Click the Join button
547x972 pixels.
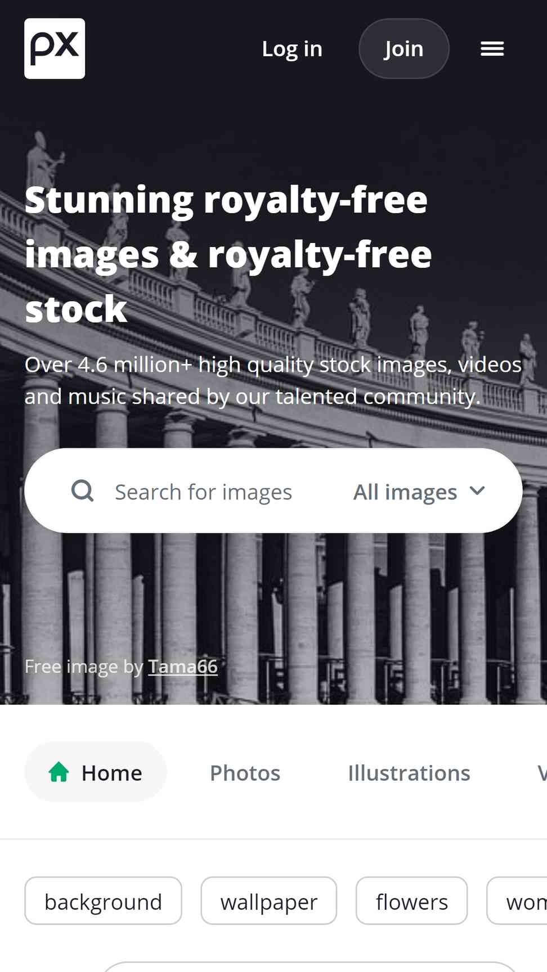pos(404,49)
